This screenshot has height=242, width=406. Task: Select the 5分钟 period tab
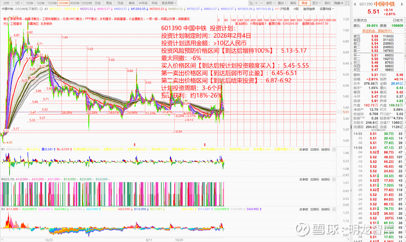41,3
